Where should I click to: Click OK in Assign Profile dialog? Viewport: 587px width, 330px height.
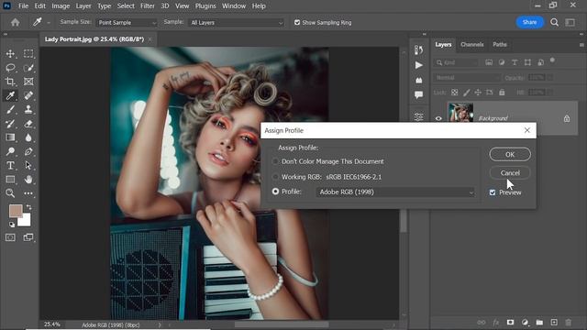(510, 154)
